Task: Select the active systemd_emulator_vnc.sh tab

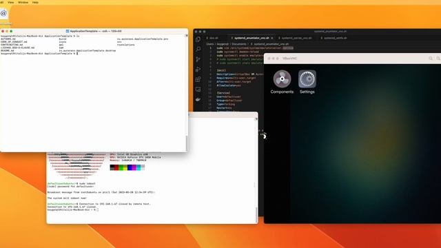Action: (x=252, y=38)
